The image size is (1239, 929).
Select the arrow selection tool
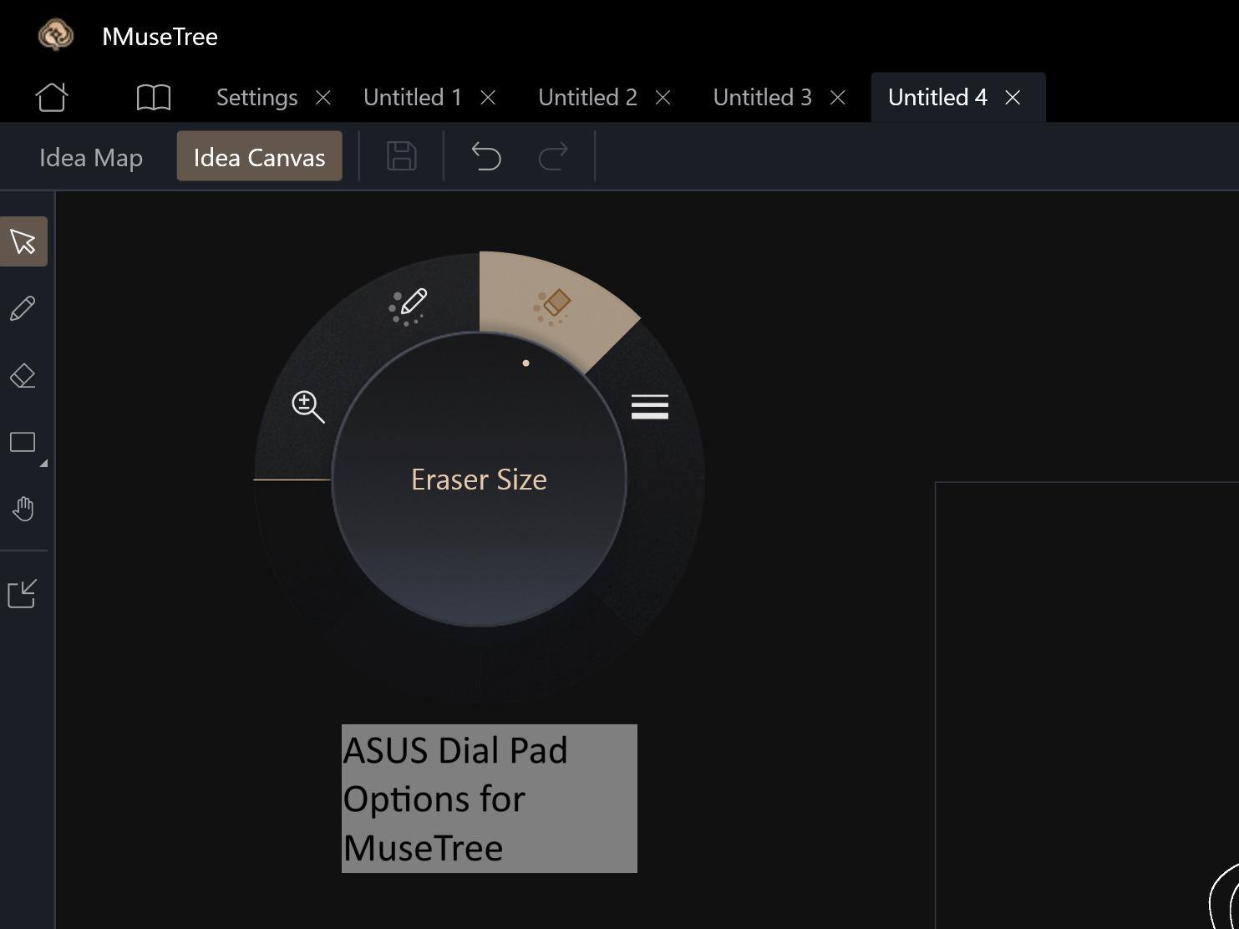pyautogui.click(x=23, y=241)
